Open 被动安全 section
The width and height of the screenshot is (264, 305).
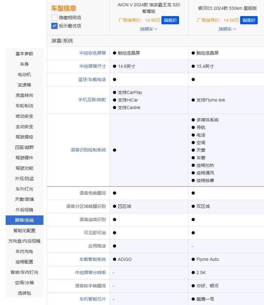click(24, 116)
